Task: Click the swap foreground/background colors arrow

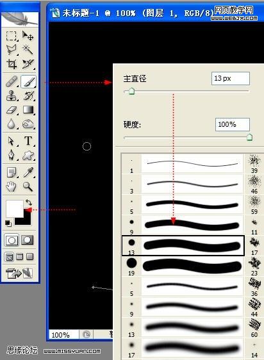Action: tap(29, 202)
